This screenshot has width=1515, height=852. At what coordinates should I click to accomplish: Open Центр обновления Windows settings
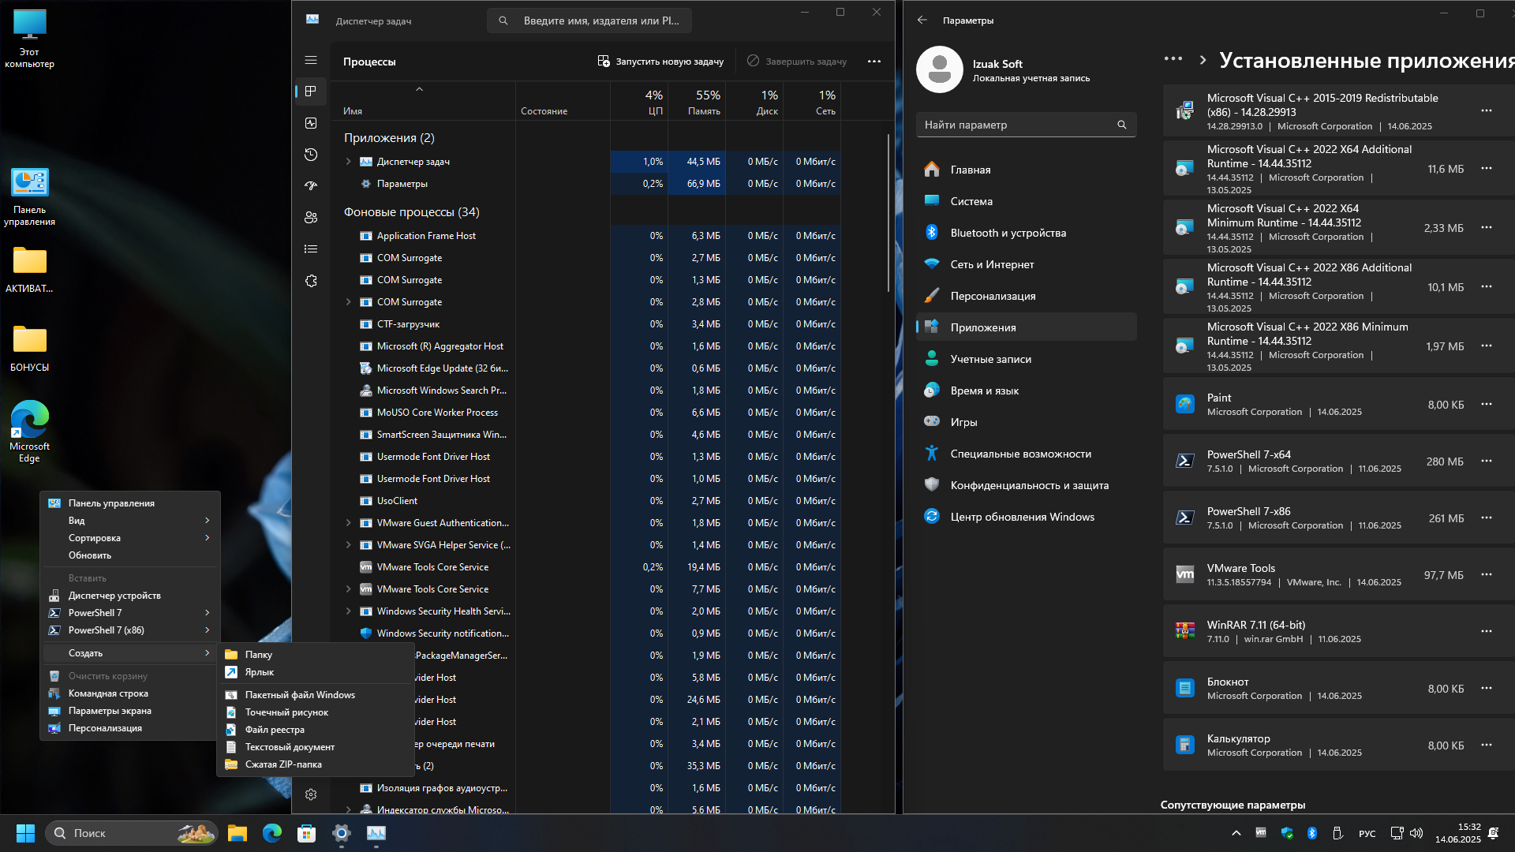(1026, 517)
